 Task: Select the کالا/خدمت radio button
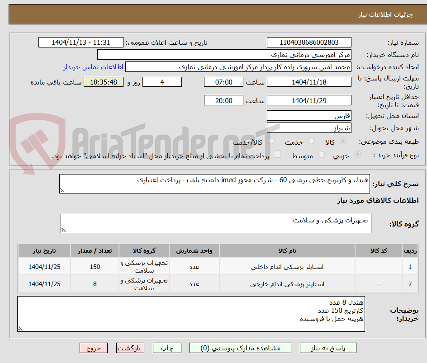click(271, 141)
